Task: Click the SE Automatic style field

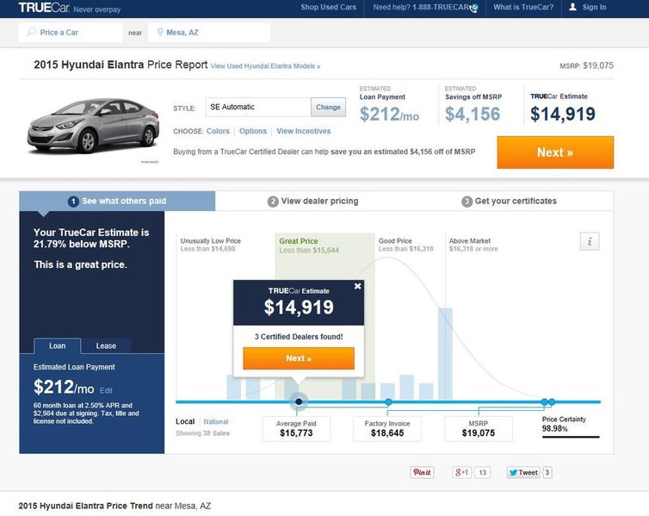Action: [258, 108]
